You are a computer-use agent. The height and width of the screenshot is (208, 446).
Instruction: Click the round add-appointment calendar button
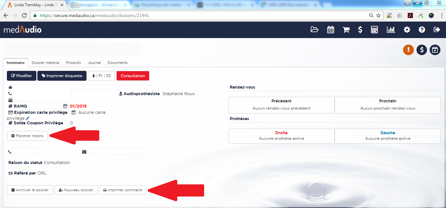pyautogui.click(x=435, y=50)
